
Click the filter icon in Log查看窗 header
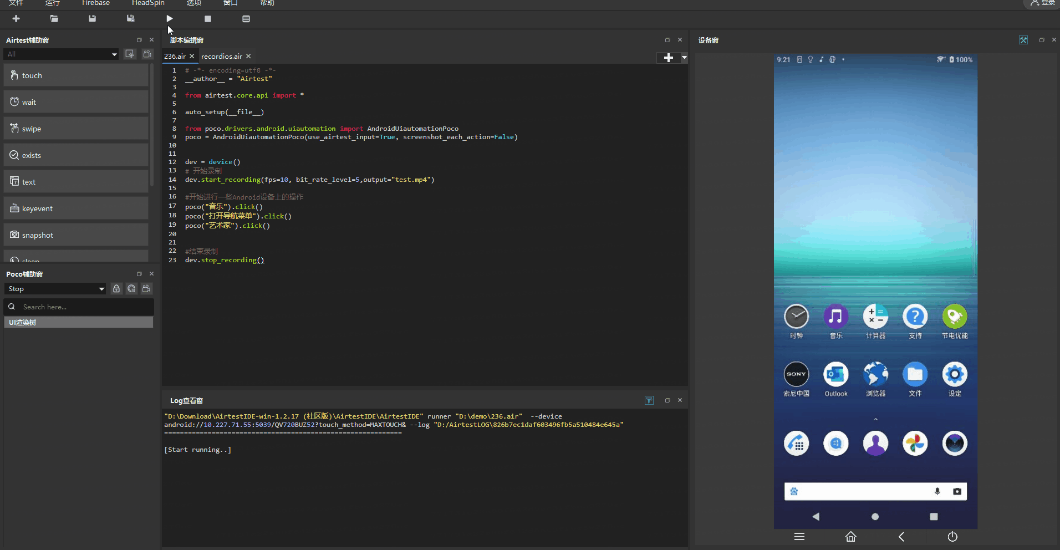(x=649, y=400)
